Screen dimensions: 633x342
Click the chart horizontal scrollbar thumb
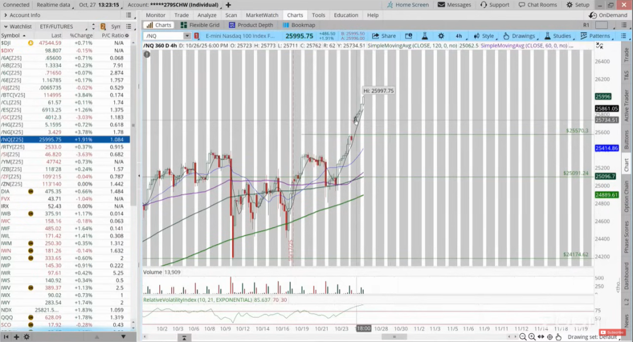click(394, 337)
